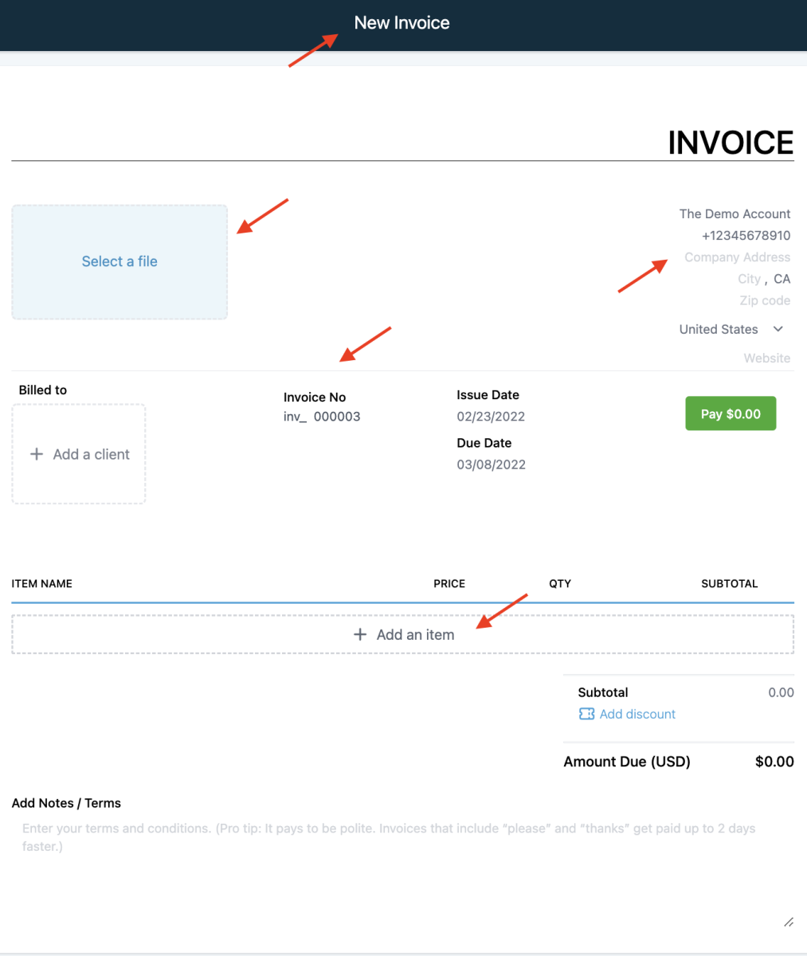
Task: Click the plus icon beside Add an item
Action: [360, 634]
